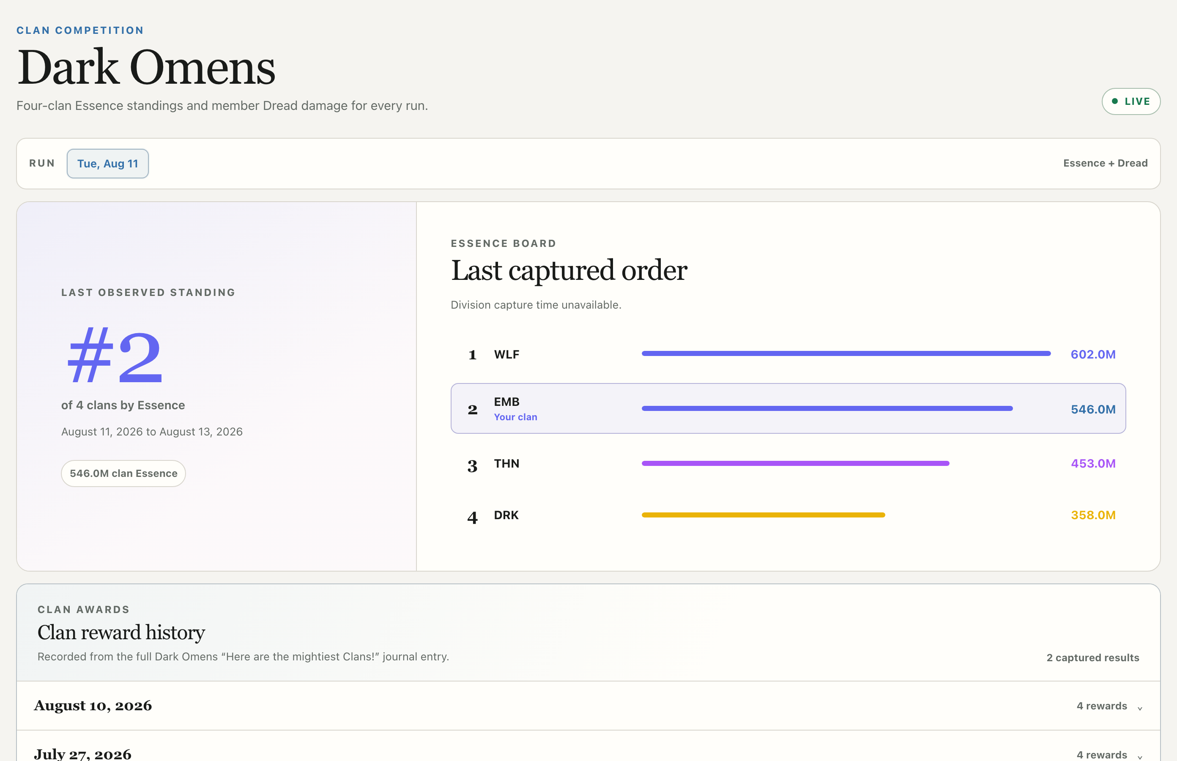Viewport: 1177px width, 761px height.
Task: Click the LIVE status badge
Action: tap(1130, 101)
